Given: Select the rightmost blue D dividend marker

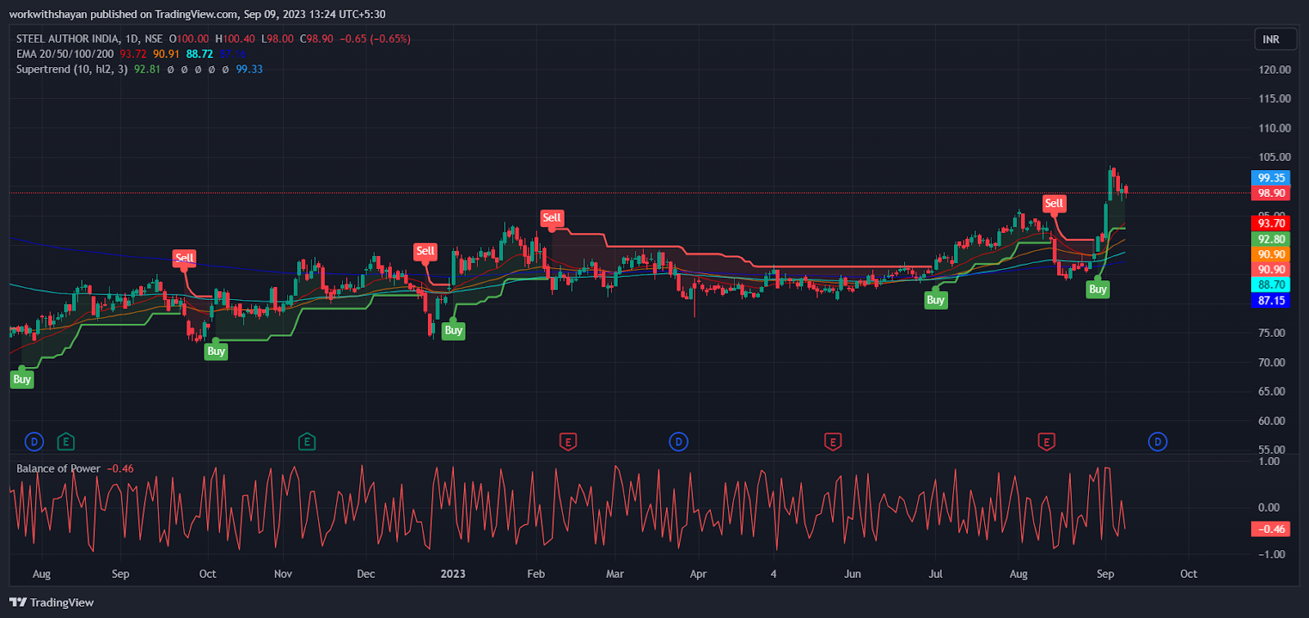Looking at the screenshot, I should (1157, 442).
